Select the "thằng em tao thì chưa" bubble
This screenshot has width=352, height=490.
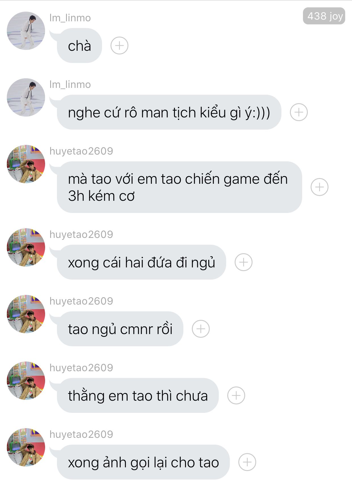click(x=138, y=395)
